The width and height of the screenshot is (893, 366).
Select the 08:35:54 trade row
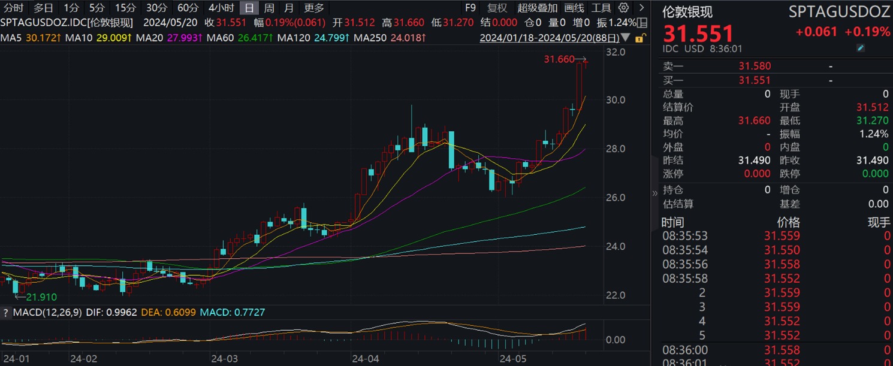(x=776, y=250)
